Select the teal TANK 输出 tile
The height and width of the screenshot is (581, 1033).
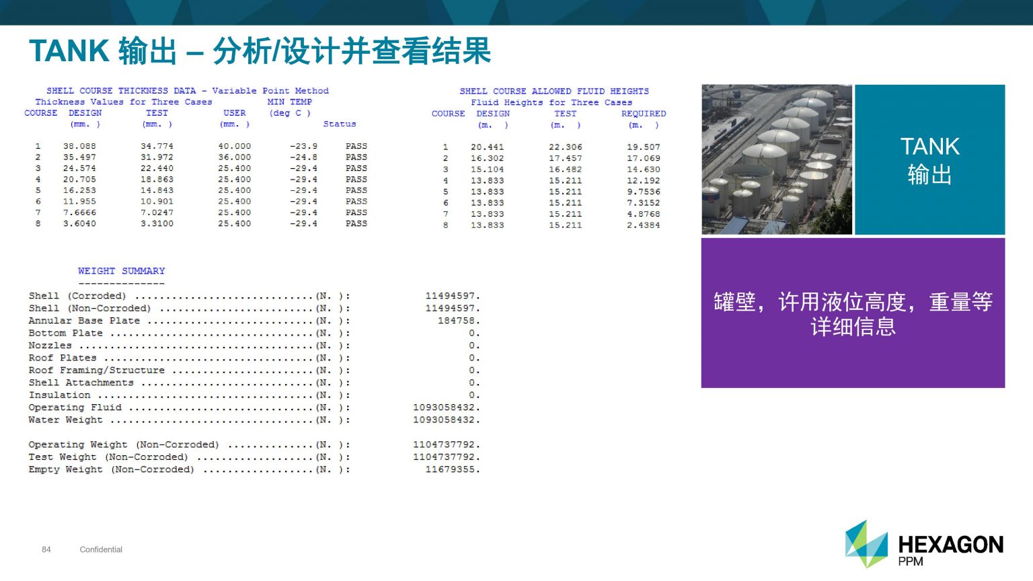coord(929,159)
